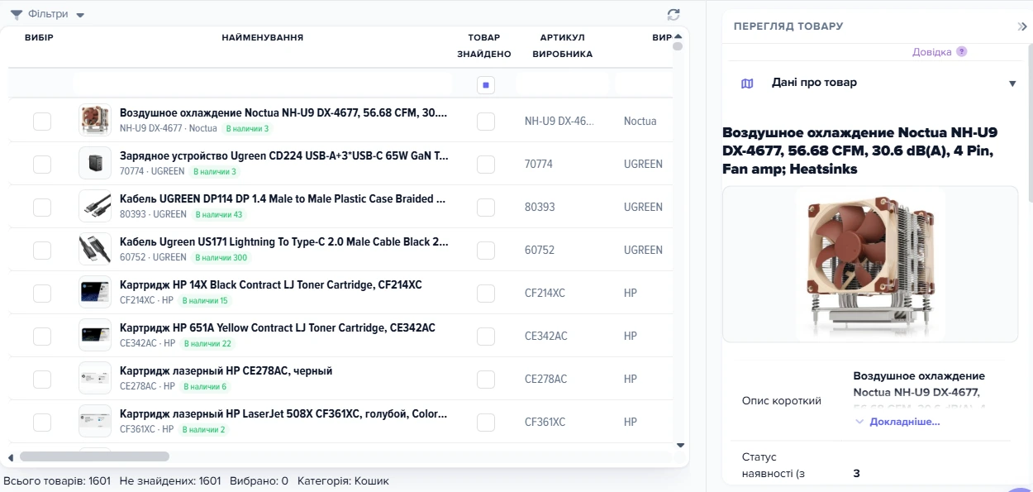The width and height of the screenshot is (1033, 492).
Task: Tick Товар знайдено for article CE342AC
Action: click(x=486, y=337)
